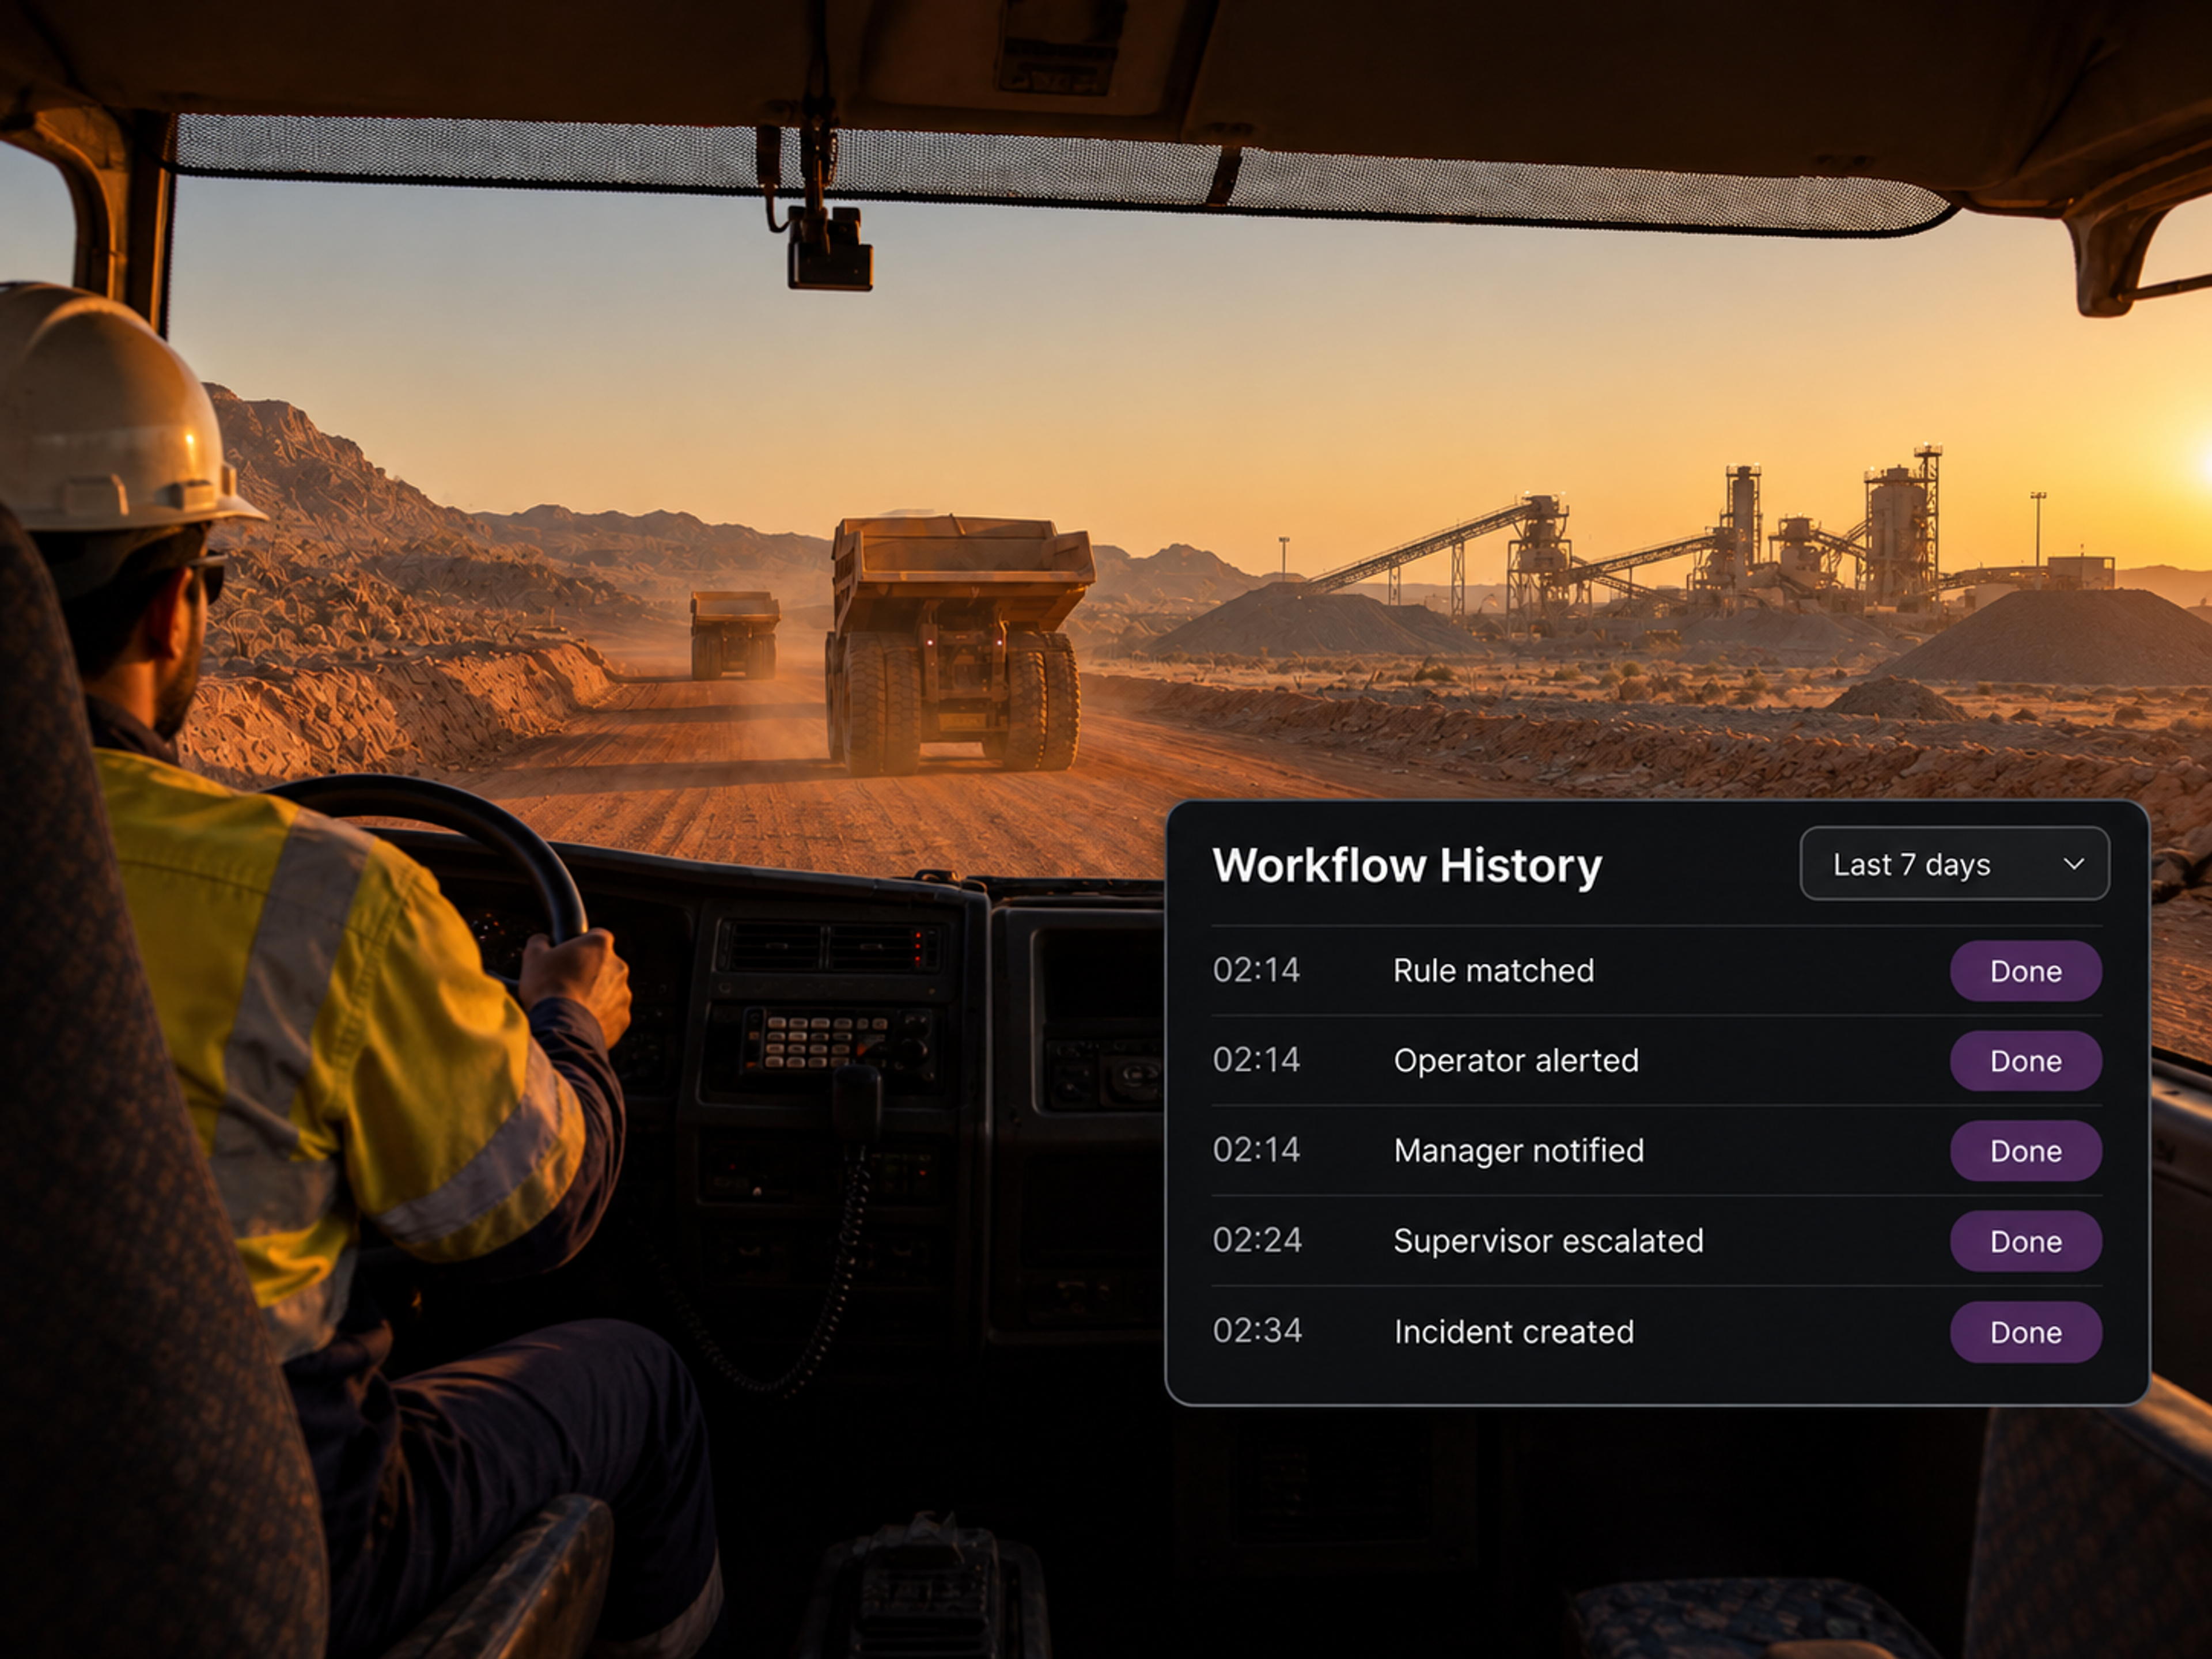Select the Incident created entry

(x=1657, y=1332)
